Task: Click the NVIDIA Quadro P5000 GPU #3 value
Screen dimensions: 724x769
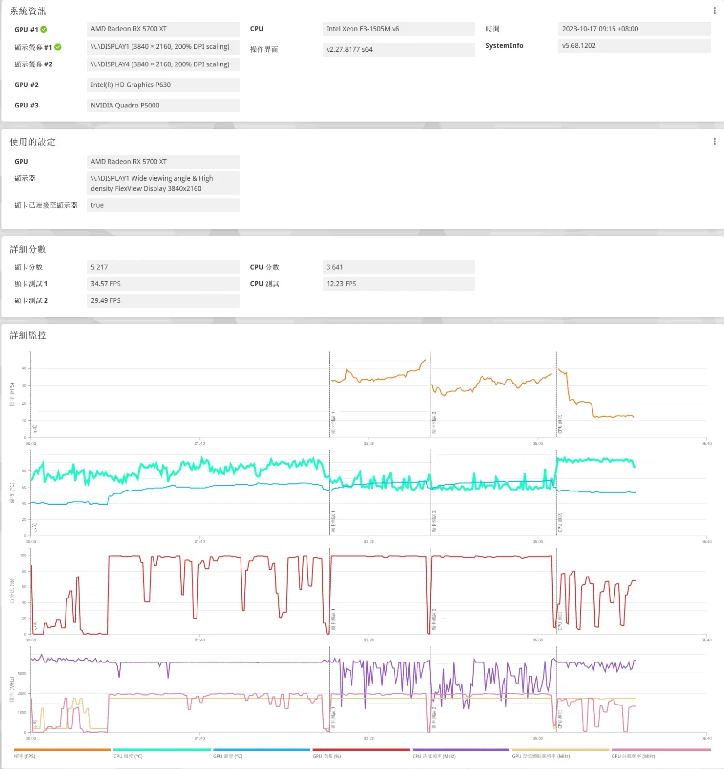Action: [163, 106]
